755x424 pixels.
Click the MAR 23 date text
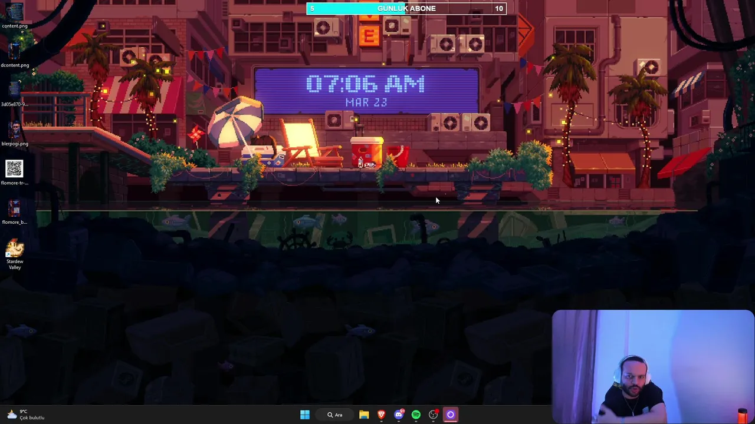(366, 102)
